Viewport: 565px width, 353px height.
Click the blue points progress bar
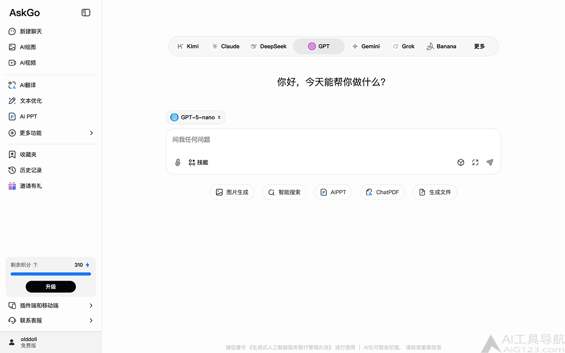(51, 274)
